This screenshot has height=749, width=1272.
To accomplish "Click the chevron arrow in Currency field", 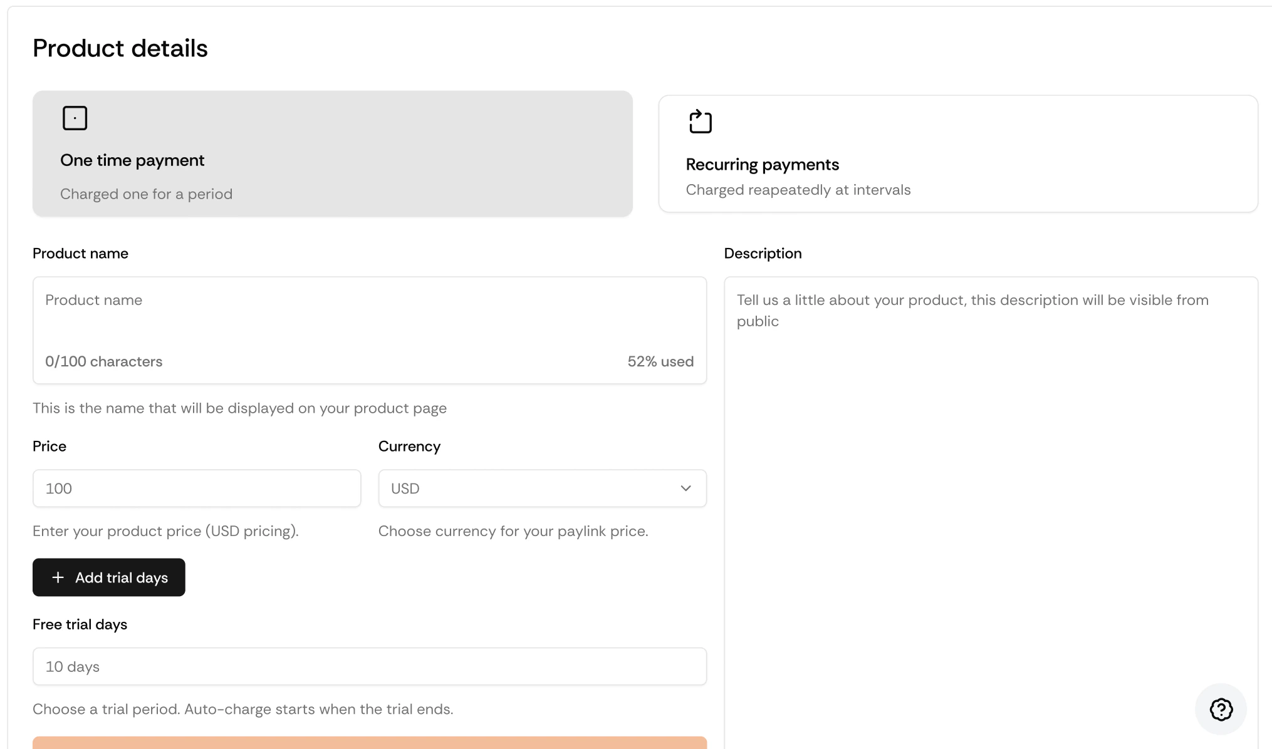I will (x=686, y=488).
